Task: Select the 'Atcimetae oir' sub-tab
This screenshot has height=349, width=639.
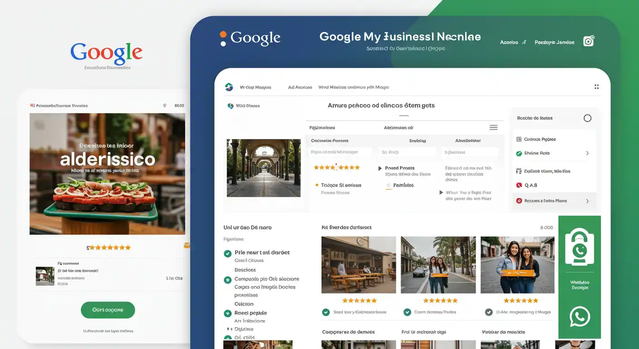Action: 398,128
